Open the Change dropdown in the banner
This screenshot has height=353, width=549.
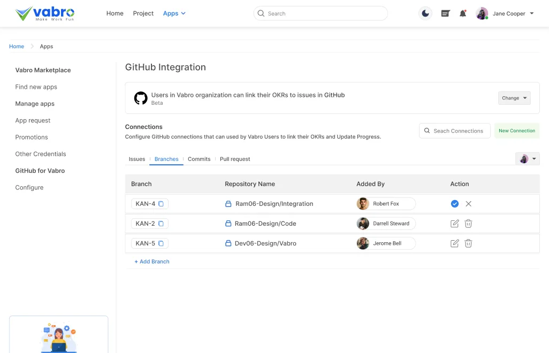[514, 98]
